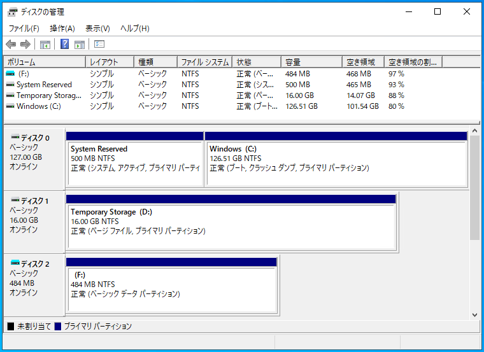The width and height of the screenshot is (484, 352).
Task: Click the ディスク 2 disk icon
Action: [15, 262]
